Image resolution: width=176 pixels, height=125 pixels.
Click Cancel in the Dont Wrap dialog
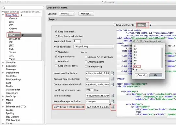[x=141, y=75]
